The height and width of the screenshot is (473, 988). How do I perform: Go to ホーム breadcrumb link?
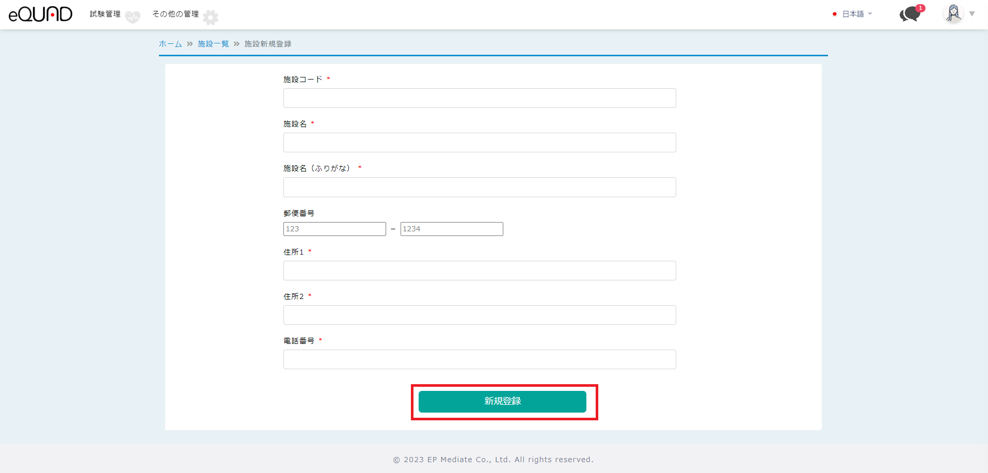tap(170, 44)
